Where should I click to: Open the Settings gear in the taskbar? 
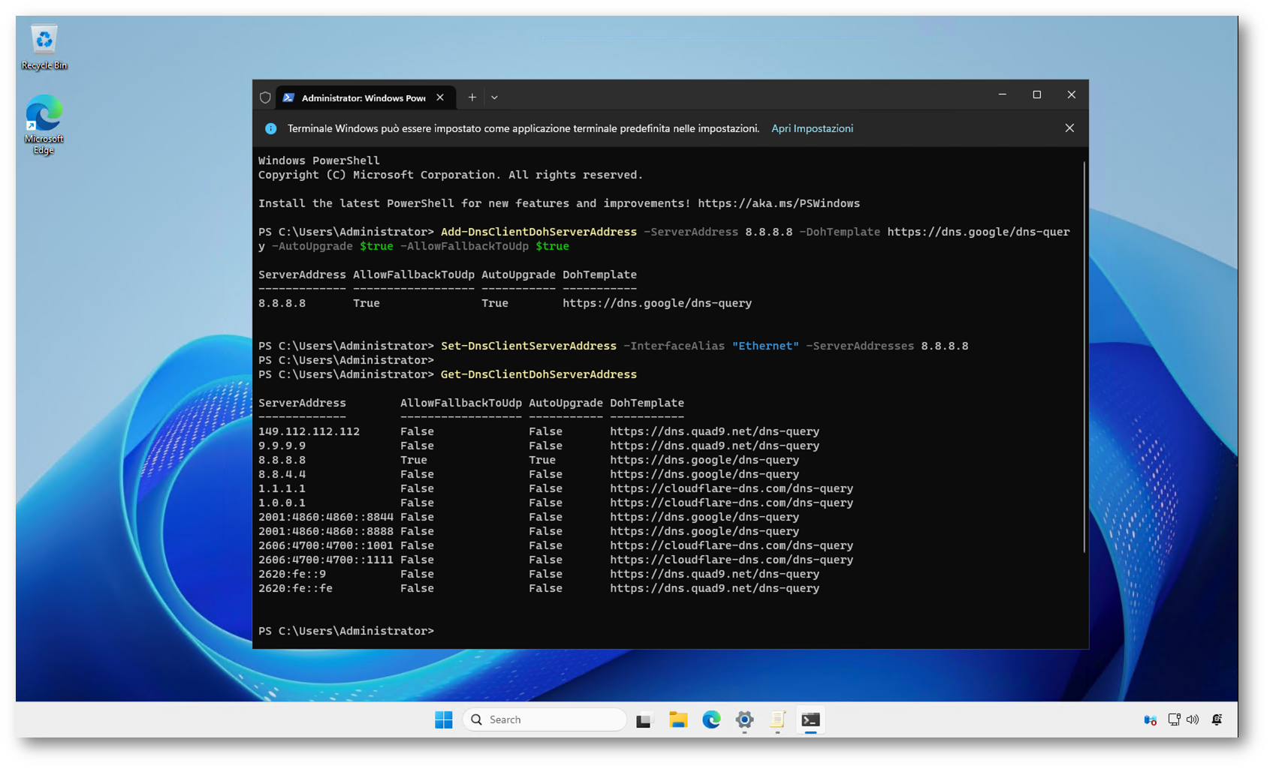pyautogui.click(x=744, y=720)
